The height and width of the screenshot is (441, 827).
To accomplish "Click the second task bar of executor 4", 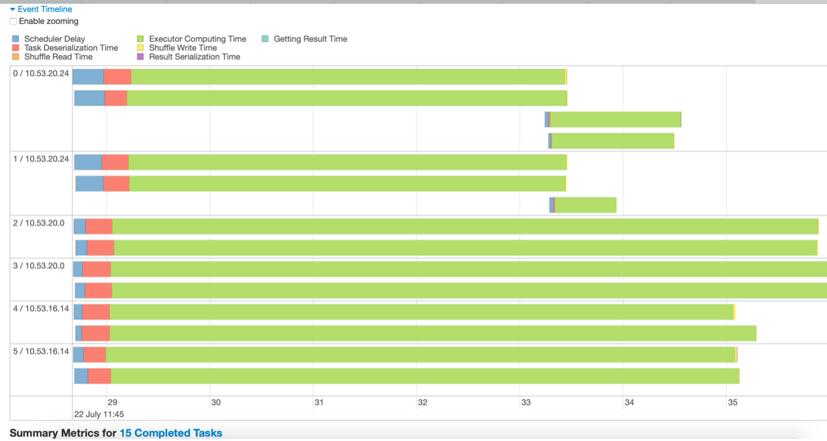I will click(416, 333).
